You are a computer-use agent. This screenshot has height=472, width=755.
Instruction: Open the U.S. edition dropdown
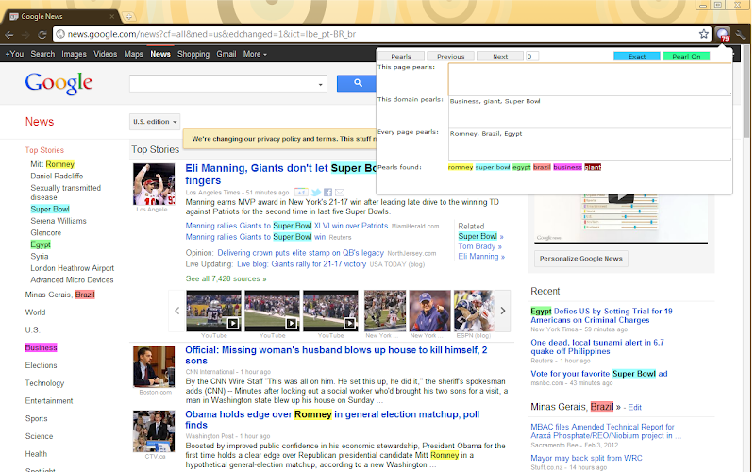(155, 122)
